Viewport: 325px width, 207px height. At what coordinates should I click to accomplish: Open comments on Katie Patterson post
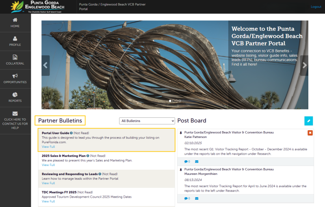tap(187, 162)
